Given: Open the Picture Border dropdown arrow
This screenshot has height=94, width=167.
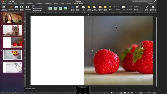Looking at the screenshot, I should [74, 7].
